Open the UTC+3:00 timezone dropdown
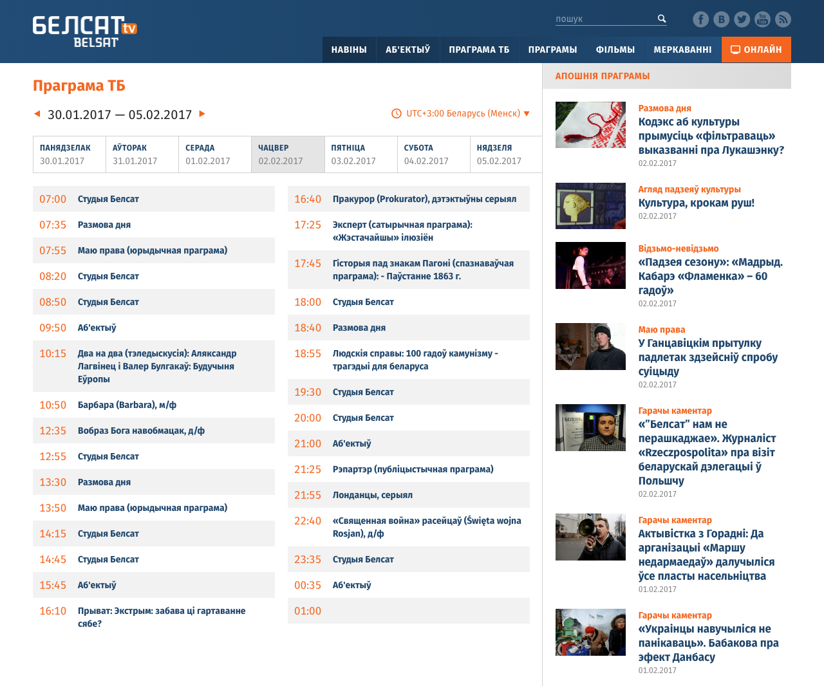Viewport: 824px width, 686px height. tap(461, 113)
